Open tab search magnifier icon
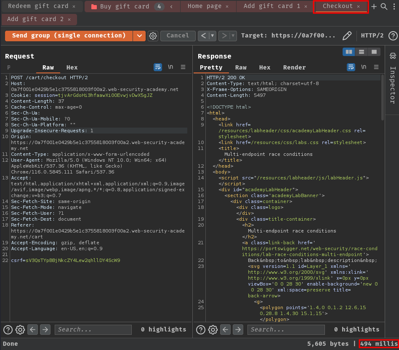Viewport: 399px width, 350px height. point(384,7)
